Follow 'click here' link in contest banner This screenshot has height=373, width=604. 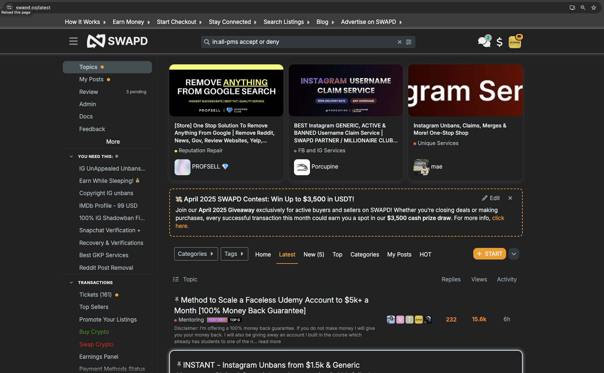498,218
